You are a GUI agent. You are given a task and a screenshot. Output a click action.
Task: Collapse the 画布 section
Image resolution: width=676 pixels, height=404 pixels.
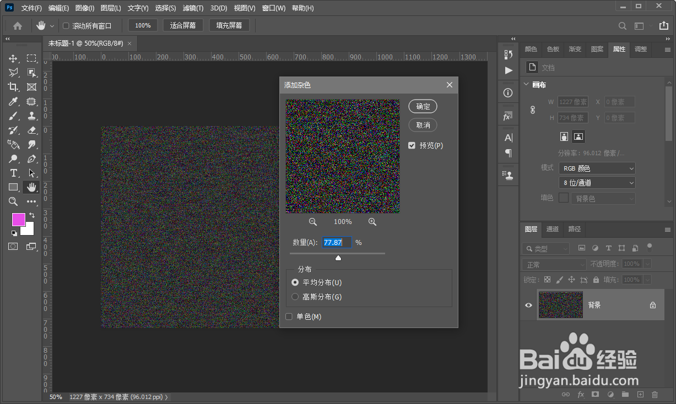pyautogui.click(x=526, y=85)
